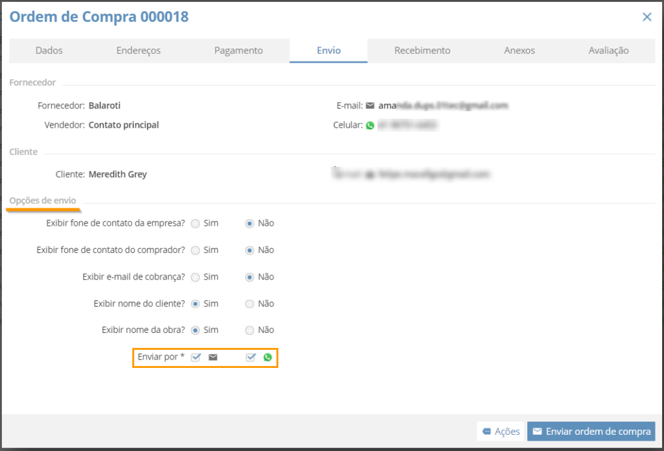Choose Sim for exibir nome da obra
This screenshot has height=451, width=664.
(195, 330)
